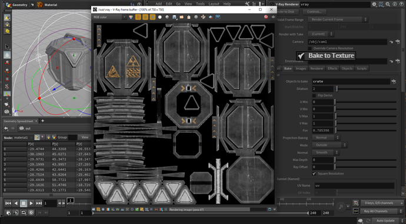Click the red stop render icon
This screenshot has height=224, width=406.
266,17
